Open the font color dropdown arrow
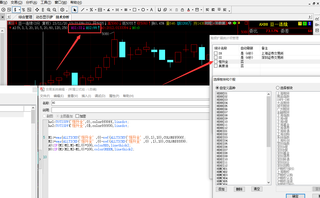 pos(192,10)
